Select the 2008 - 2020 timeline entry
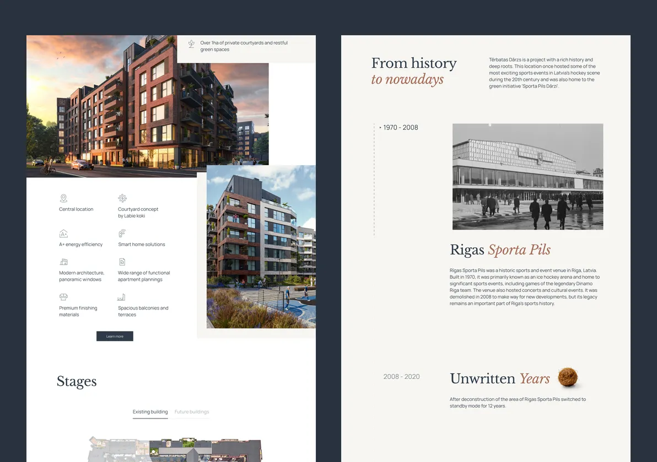This screenshot has height=462, width=657. coord(401,377)
